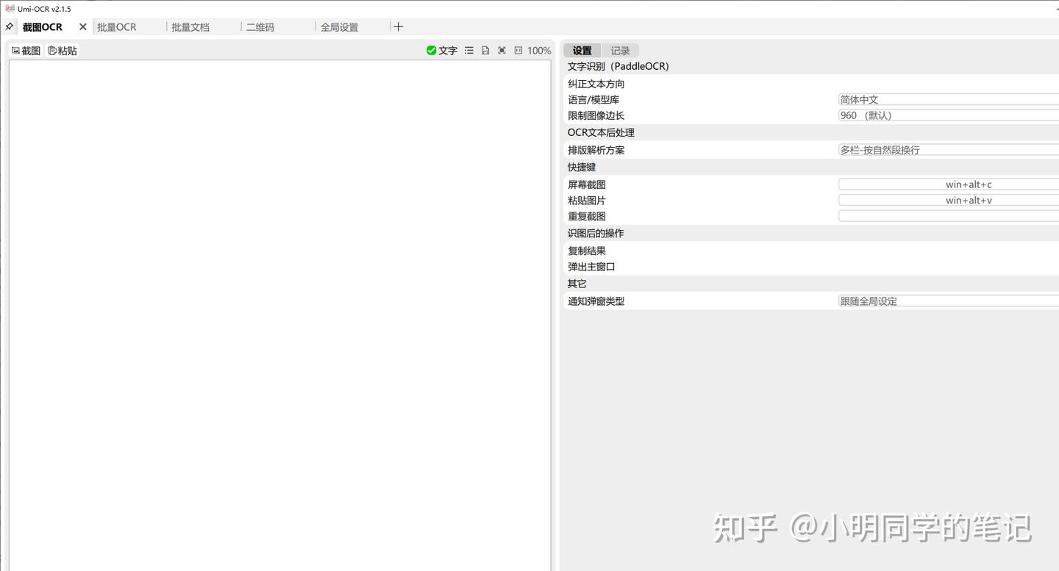
Task: Click the 粘贴图片 hotkey field win+alt+v
Action: tap(949, 200)
